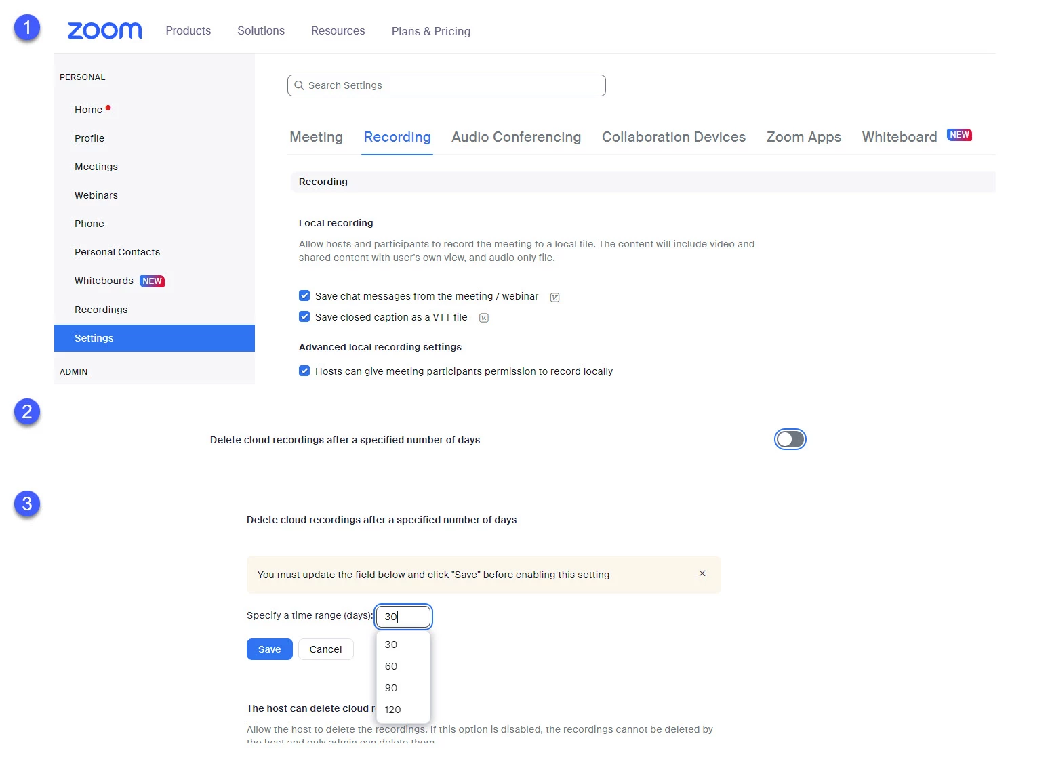
Task: Click the search magnifier icon in Search Settings
Action: tap(299, 85)
